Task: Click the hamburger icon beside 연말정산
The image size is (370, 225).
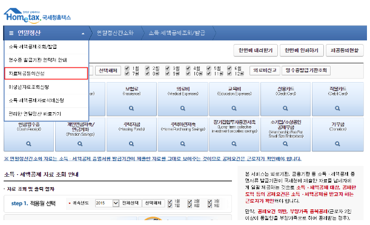Action: click(x=11, y=33)
